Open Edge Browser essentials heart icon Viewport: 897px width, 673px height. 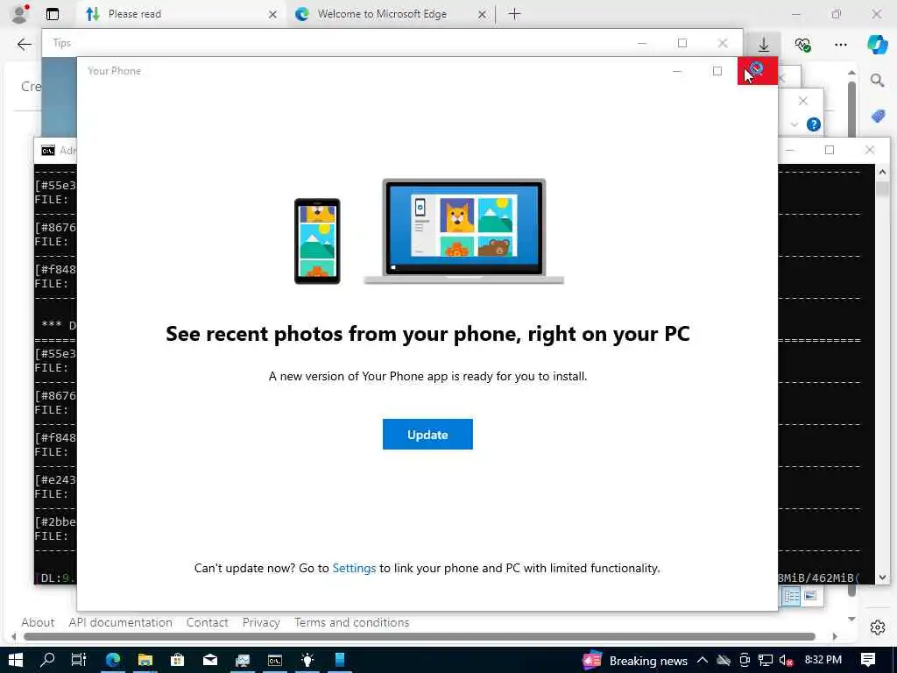point(802,44)
